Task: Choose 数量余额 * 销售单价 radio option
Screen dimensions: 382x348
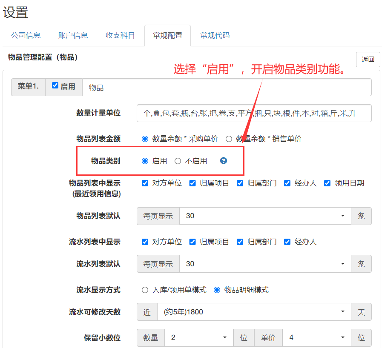Action: coord(229,139)
